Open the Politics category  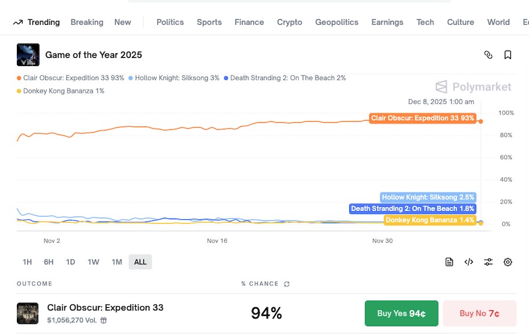coord(170,22)
